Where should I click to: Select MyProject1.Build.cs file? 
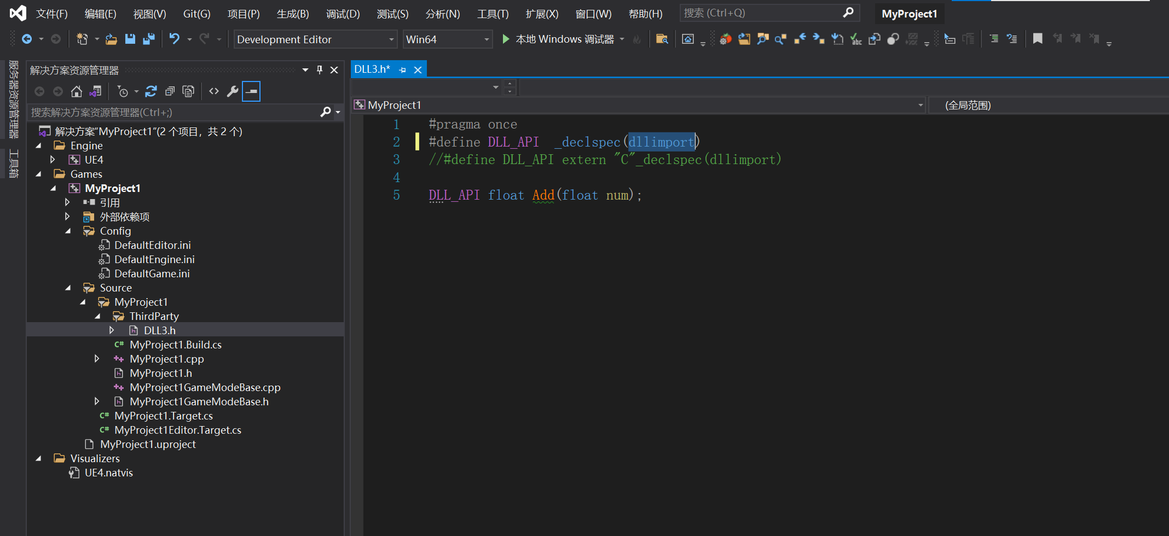coord(176,345)
